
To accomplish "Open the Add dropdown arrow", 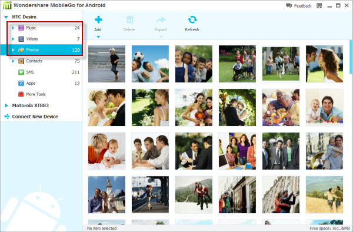I will (x=98, y=37).
